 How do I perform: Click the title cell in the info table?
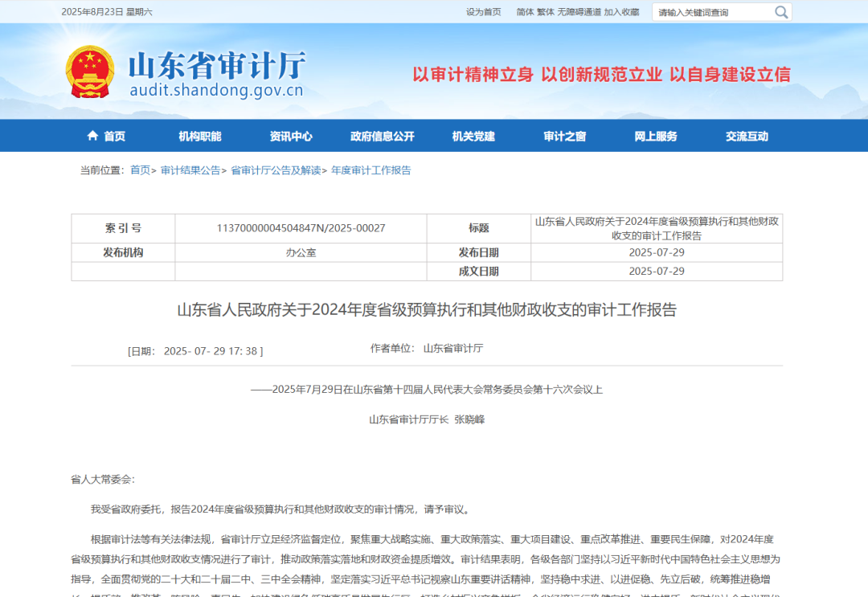pyautogui.click(x=657, y=228)
